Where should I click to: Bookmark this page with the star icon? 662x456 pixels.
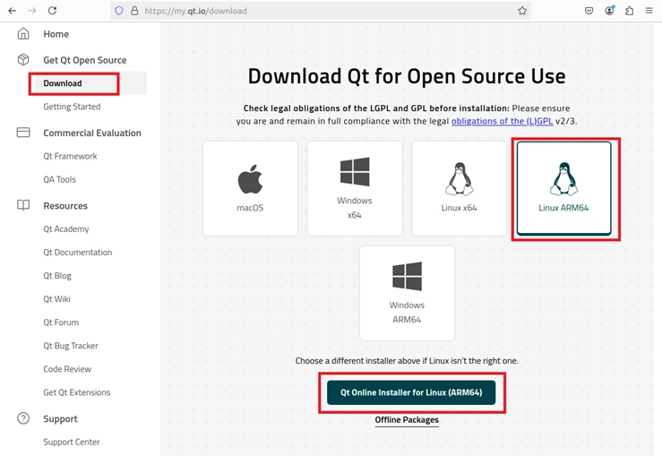point(521,11)
